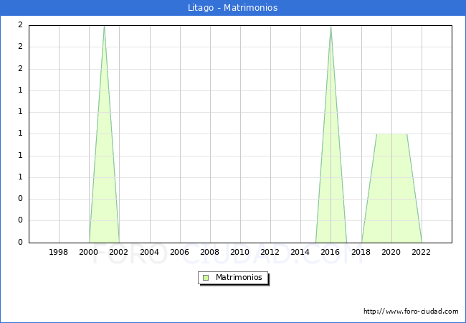
Task: Click the 2002 x-axis label
Action: pyautogui.click(x=119, y=252)
